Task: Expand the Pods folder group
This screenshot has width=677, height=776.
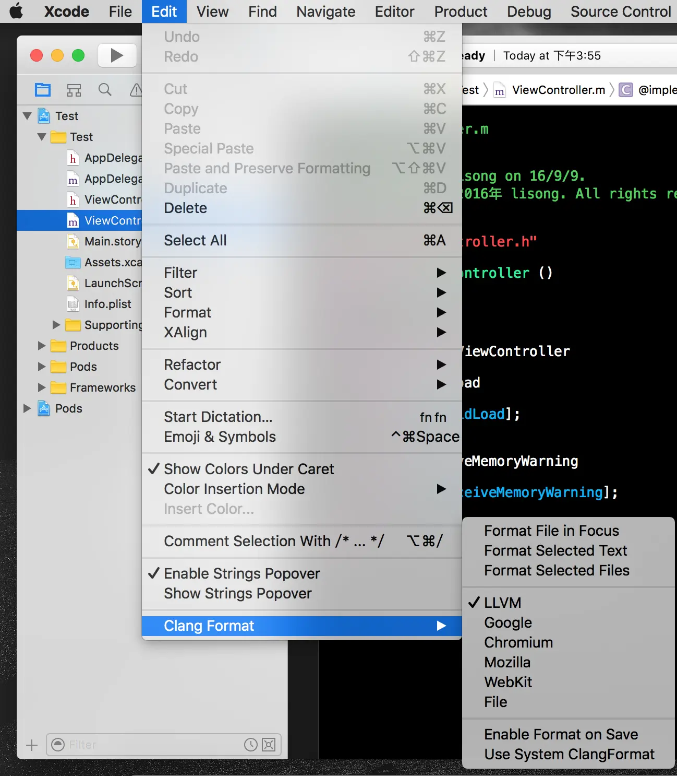Action: pos(42,367)
